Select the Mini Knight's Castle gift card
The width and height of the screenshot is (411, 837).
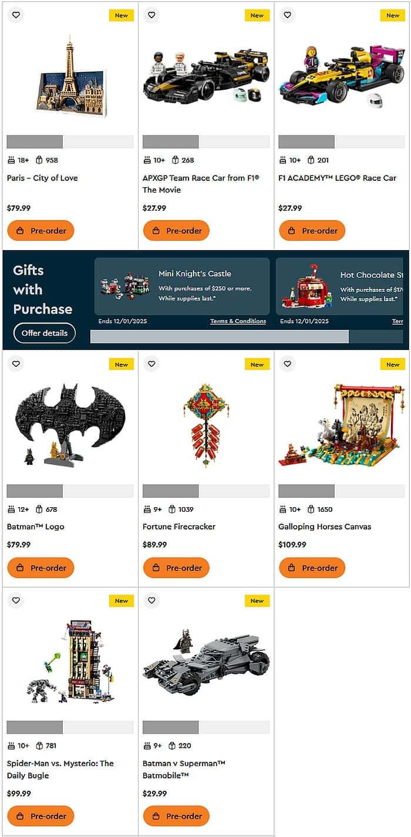[182, 286]
